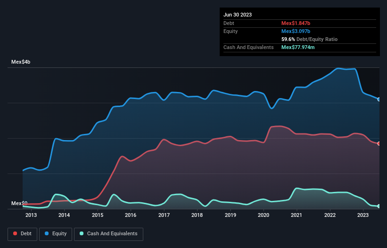The width and height of the screenshot is (387, 248).
Task: Click the 2019 x-axis label
Action: pos(231,215)
